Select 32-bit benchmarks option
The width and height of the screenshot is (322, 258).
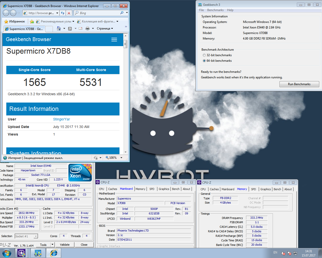[204, 55]
